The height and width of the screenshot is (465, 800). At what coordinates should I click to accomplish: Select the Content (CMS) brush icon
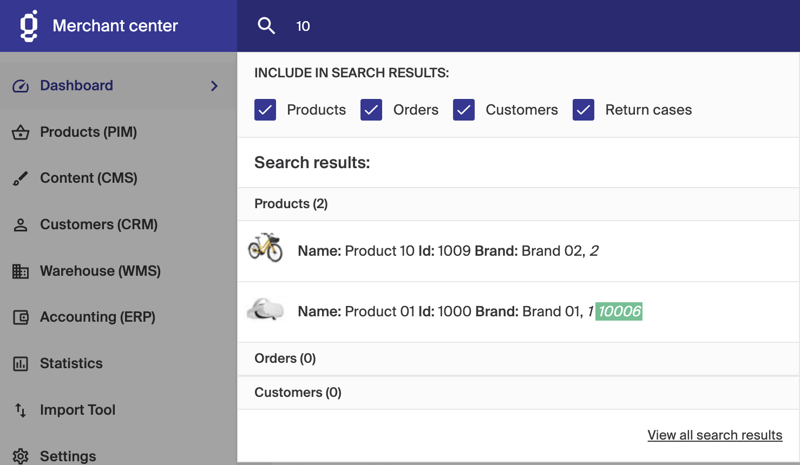click(x=21, y=178)
